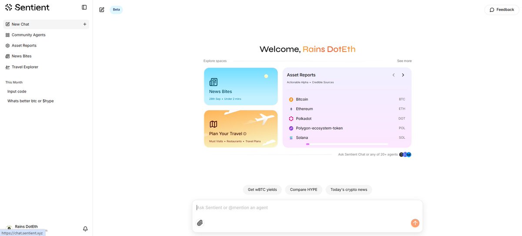
Task: Click the Bitcoin coin icon
Action: [x=291, y=100]
